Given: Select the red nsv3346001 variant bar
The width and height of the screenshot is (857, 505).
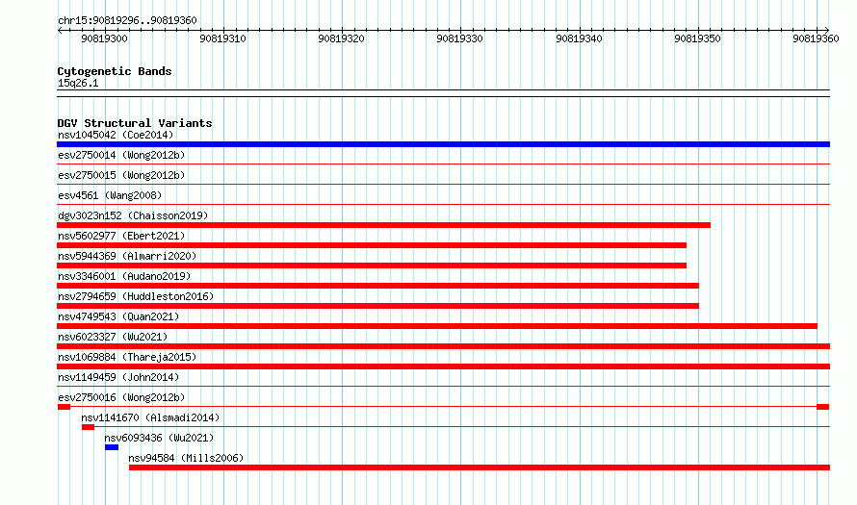Looking at the screenshot, I should coord(377,286).
